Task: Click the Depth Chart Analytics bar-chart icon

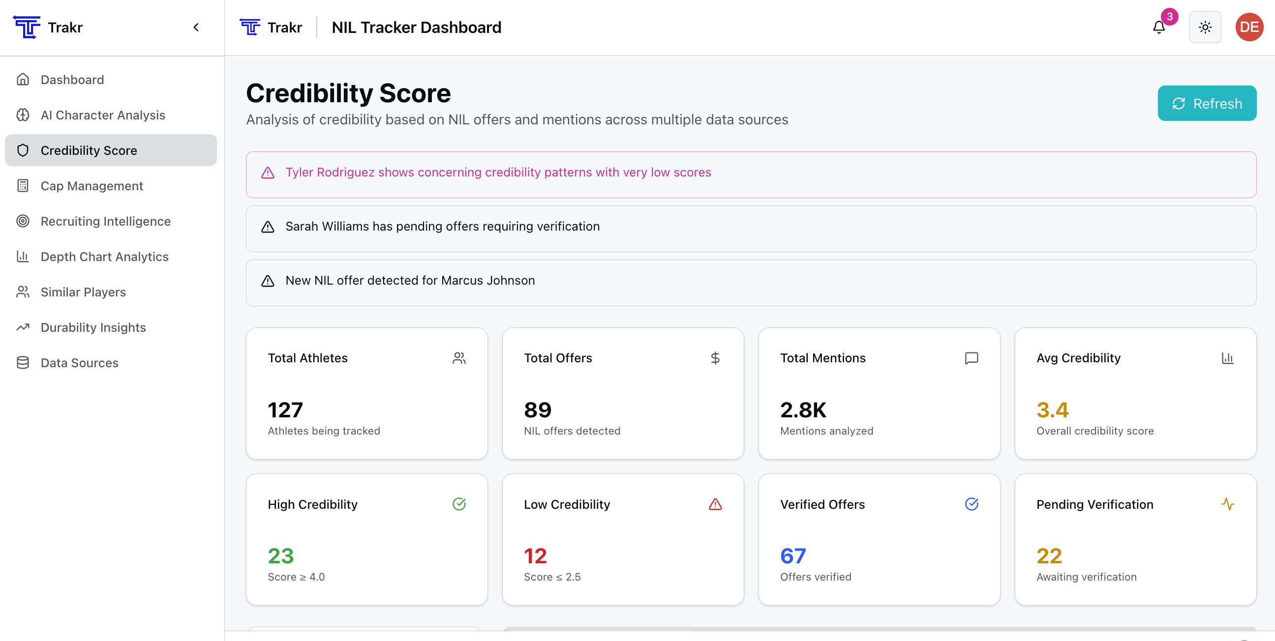Action: point(23,257)
